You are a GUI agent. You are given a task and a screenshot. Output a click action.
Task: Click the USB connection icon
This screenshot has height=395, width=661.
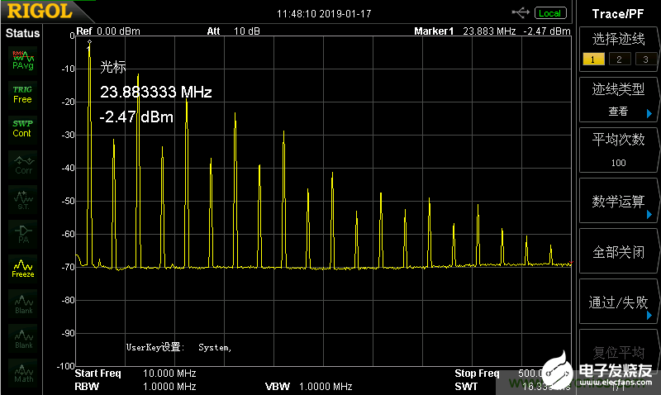pos(521,12)
